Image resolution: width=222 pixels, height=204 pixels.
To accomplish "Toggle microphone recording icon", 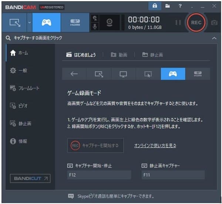I will (95, 27).
